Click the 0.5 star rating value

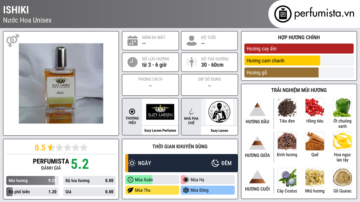[40, 148]
